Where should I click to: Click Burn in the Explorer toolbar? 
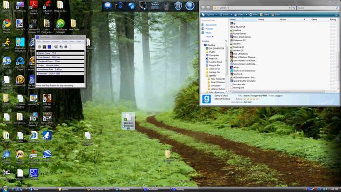(276, 14)
